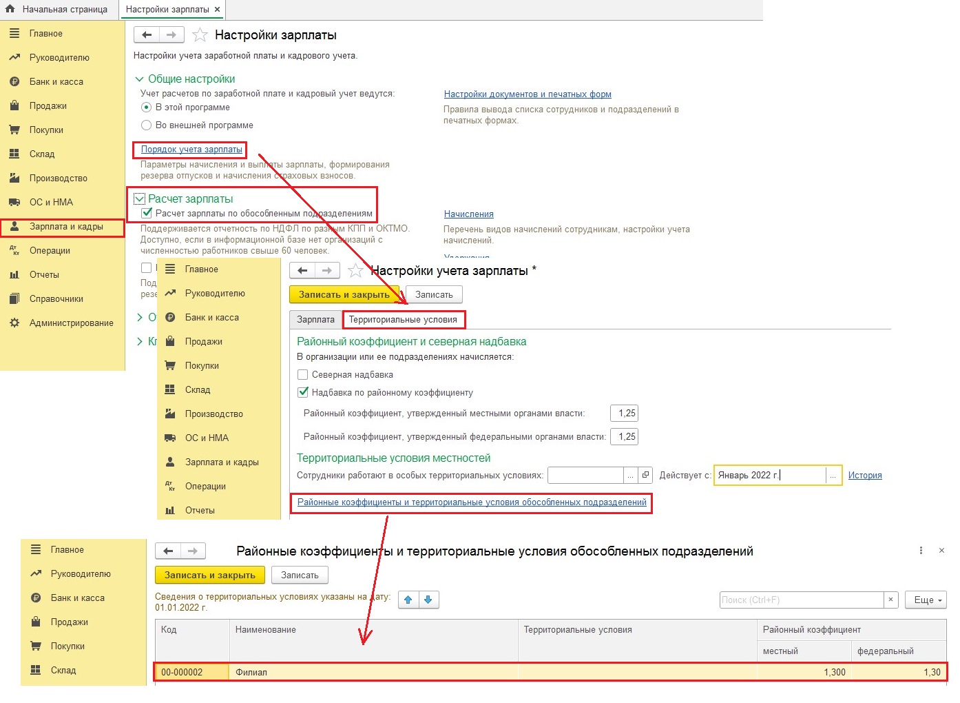Click Покупки cart icon in top-left sidebar
This screenshot has height=703, width=960.
14,130
